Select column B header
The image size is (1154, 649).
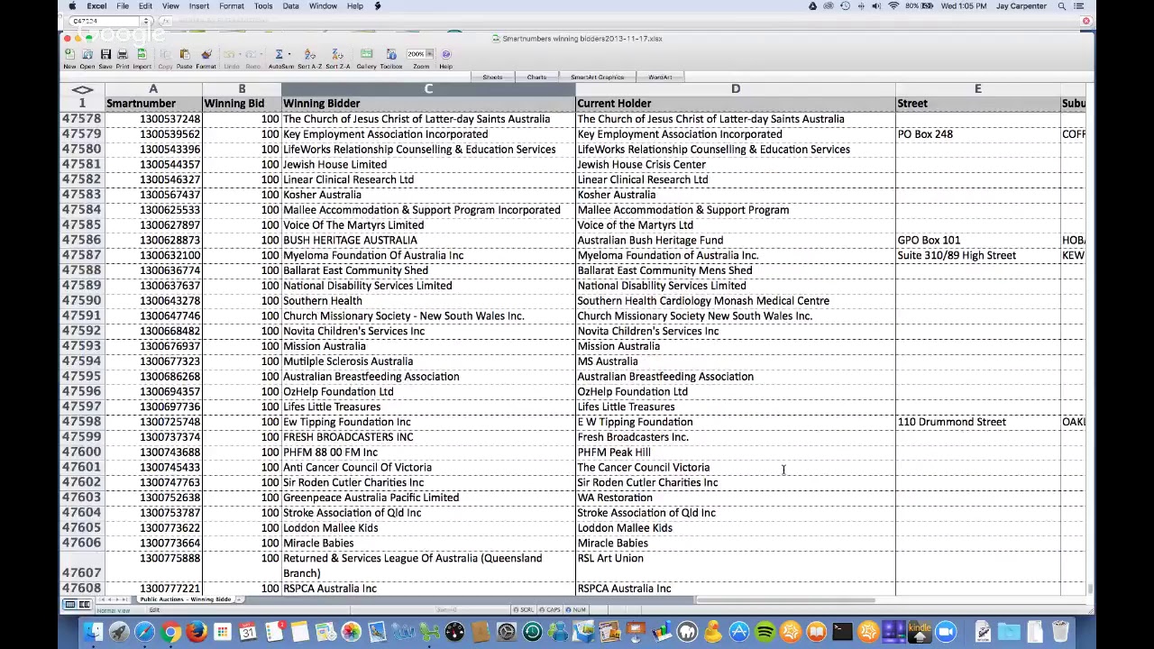click(x=242, y=89)
